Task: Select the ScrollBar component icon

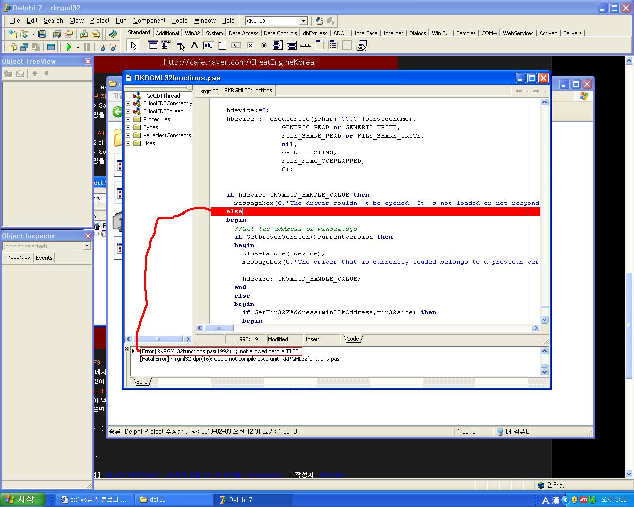Action: point(306,45)
